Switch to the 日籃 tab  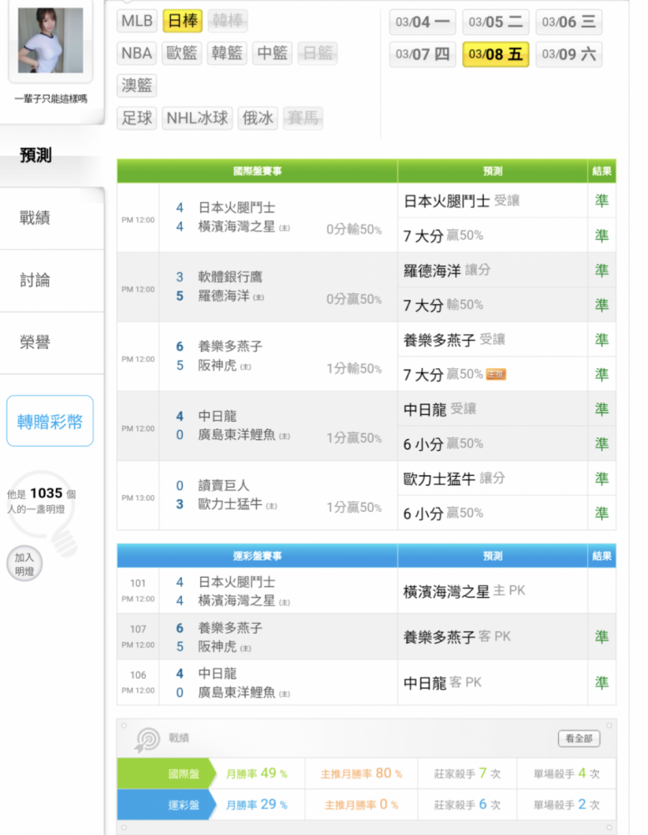[318, 53]
